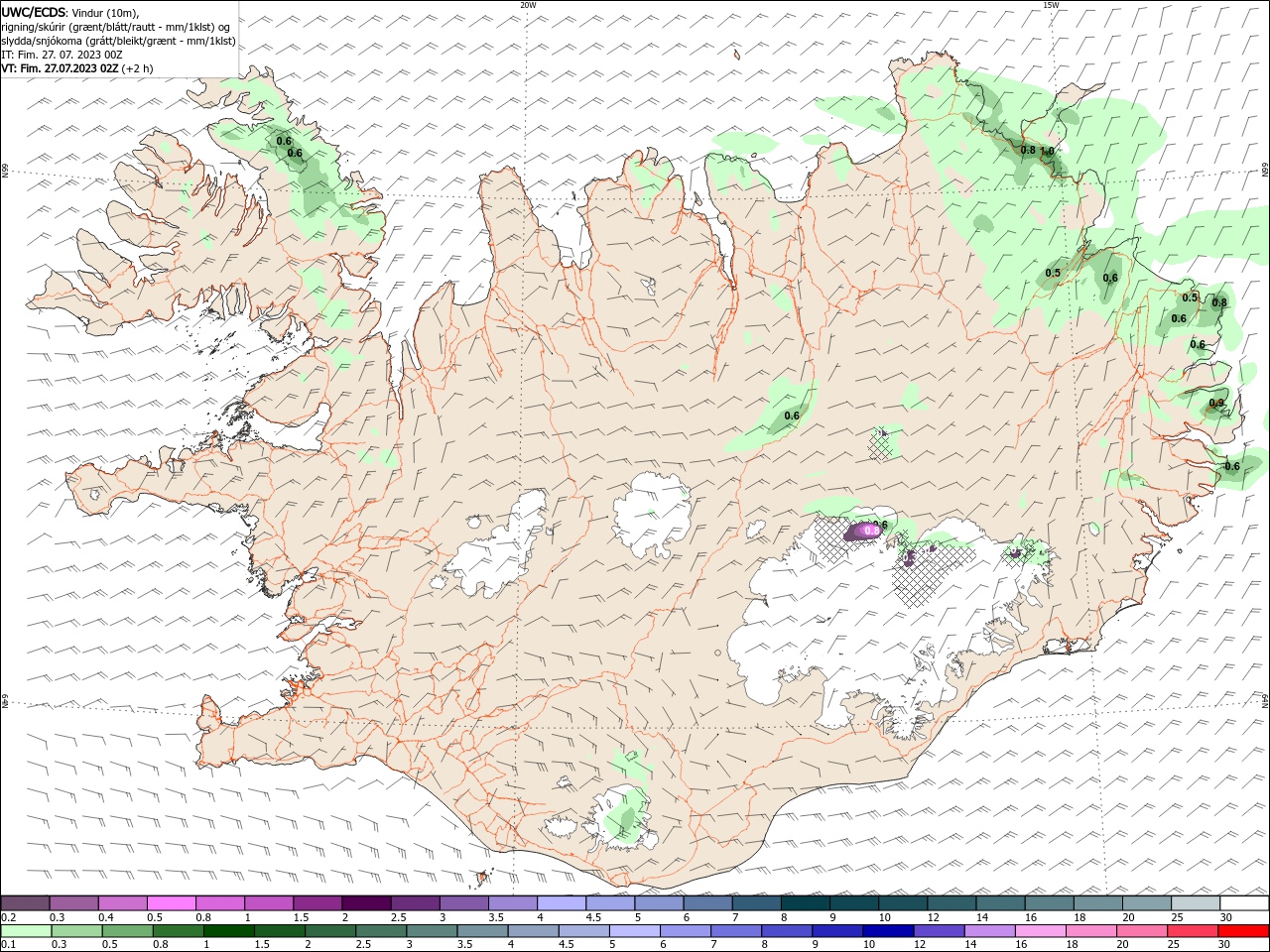Image resolution: width=1270 pixels, height=952 pixels.
Task: Choose the darkest green 1 rain-scale swatch
Action: [229, 931]
